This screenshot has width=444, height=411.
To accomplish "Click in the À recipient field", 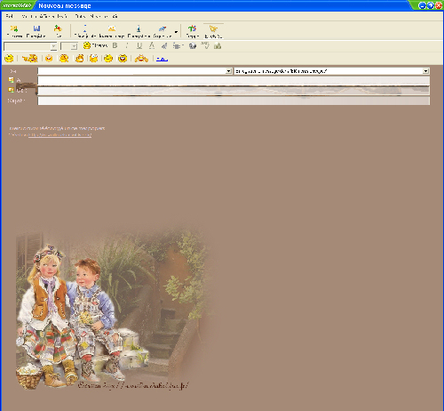I will pos(234,81).
